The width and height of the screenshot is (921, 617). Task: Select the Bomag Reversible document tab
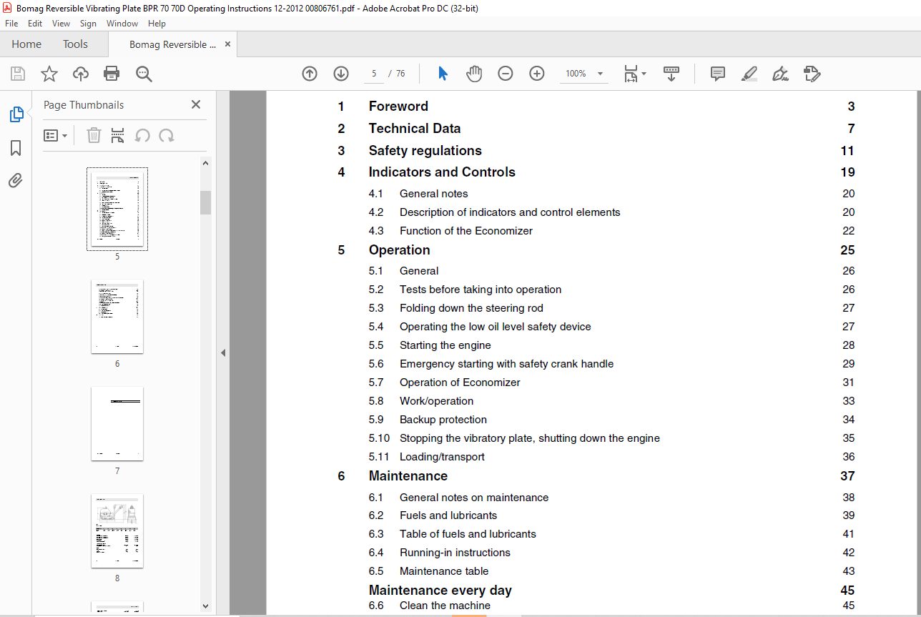[x=172, y=44]
